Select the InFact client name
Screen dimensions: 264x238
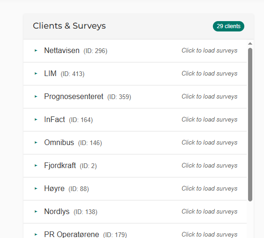pyautogui.click(x=54, y=120)
